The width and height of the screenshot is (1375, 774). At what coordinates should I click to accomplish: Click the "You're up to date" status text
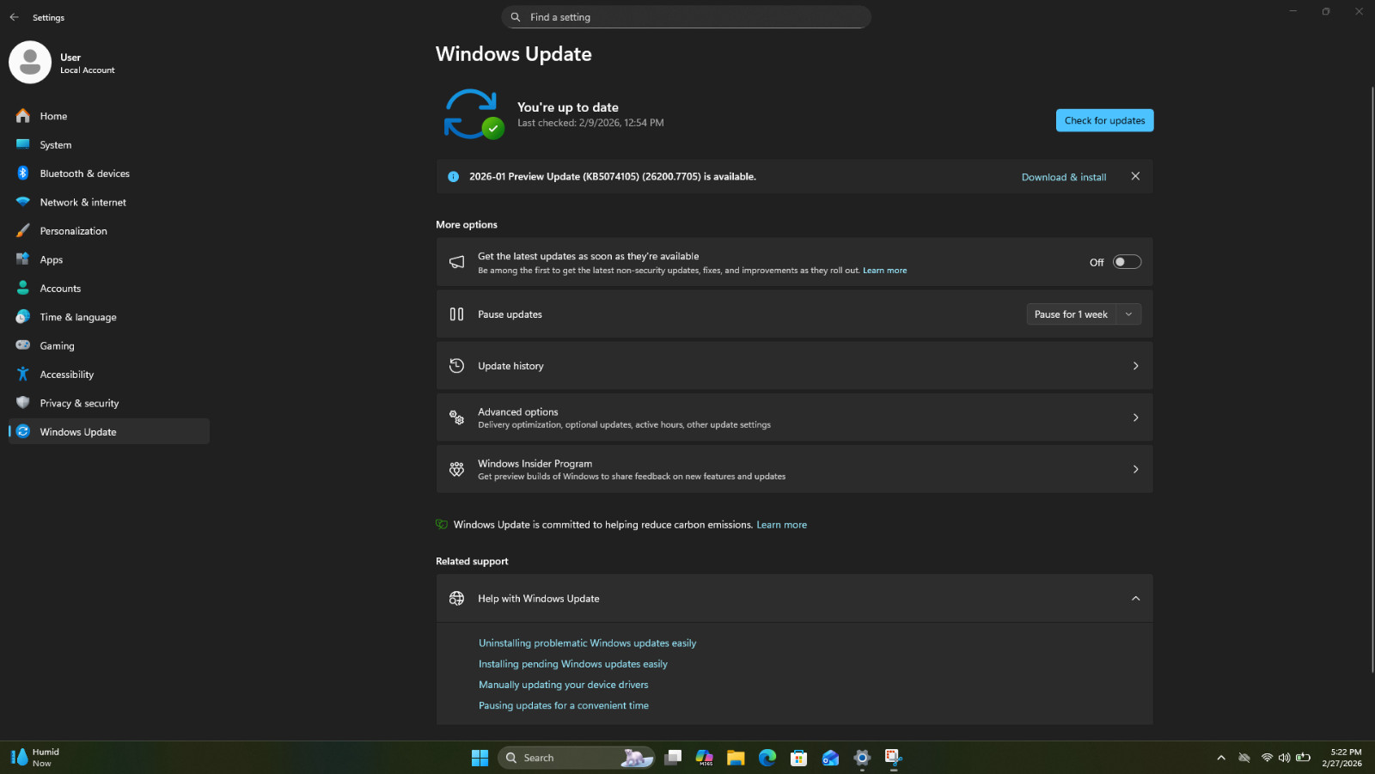[568, 107]
